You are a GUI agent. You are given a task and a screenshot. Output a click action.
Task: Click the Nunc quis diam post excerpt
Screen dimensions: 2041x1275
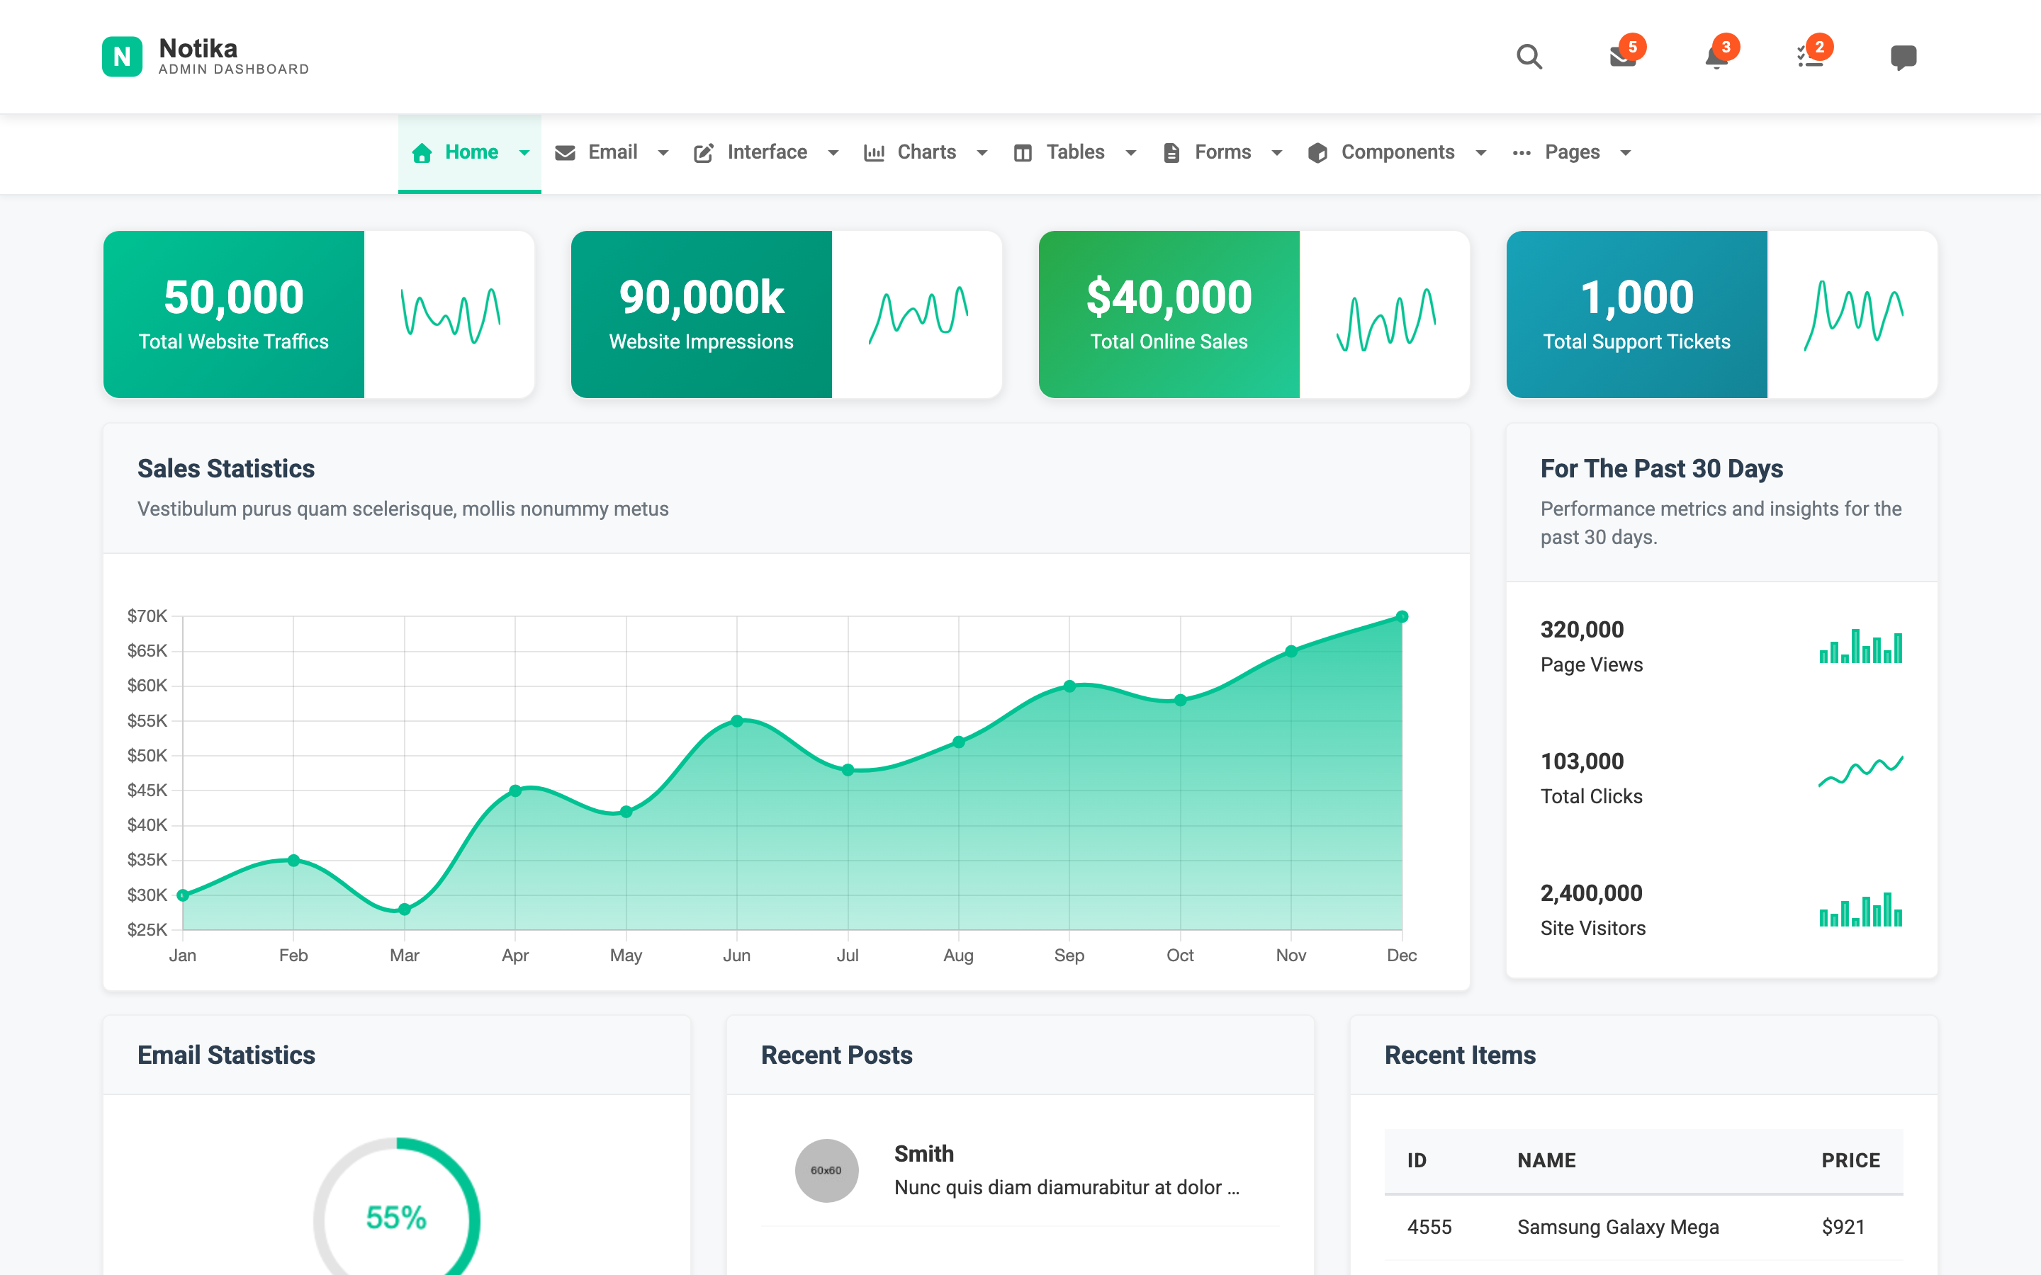coord(1067,1187)
